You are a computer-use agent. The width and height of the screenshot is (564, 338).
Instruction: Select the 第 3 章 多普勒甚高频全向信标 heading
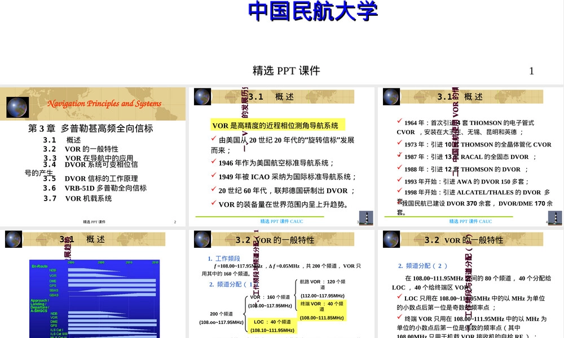91,128
